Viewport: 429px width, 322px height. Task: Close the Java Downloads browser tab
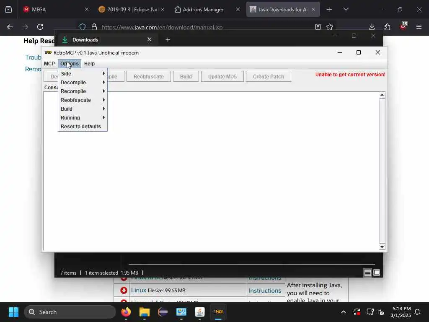point(313,9)
